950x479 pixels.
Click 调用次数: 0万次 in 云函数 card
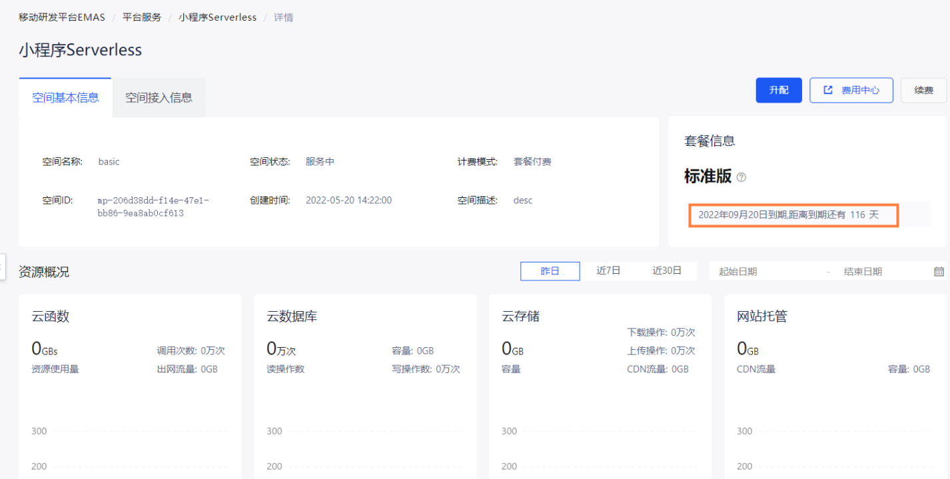[x=191, y=350]
